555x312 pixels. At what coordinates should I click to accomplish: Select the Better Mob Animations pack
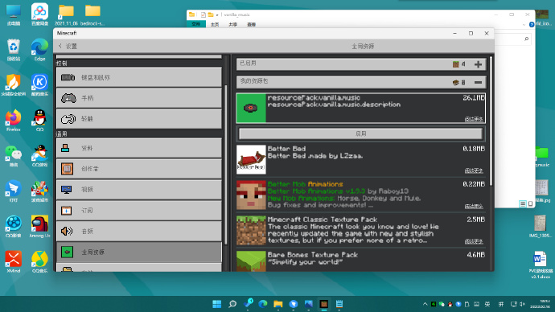[360, 195]
